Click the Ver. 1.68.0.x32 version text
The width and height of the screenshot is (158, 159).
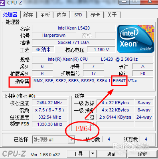click(45, 155)
